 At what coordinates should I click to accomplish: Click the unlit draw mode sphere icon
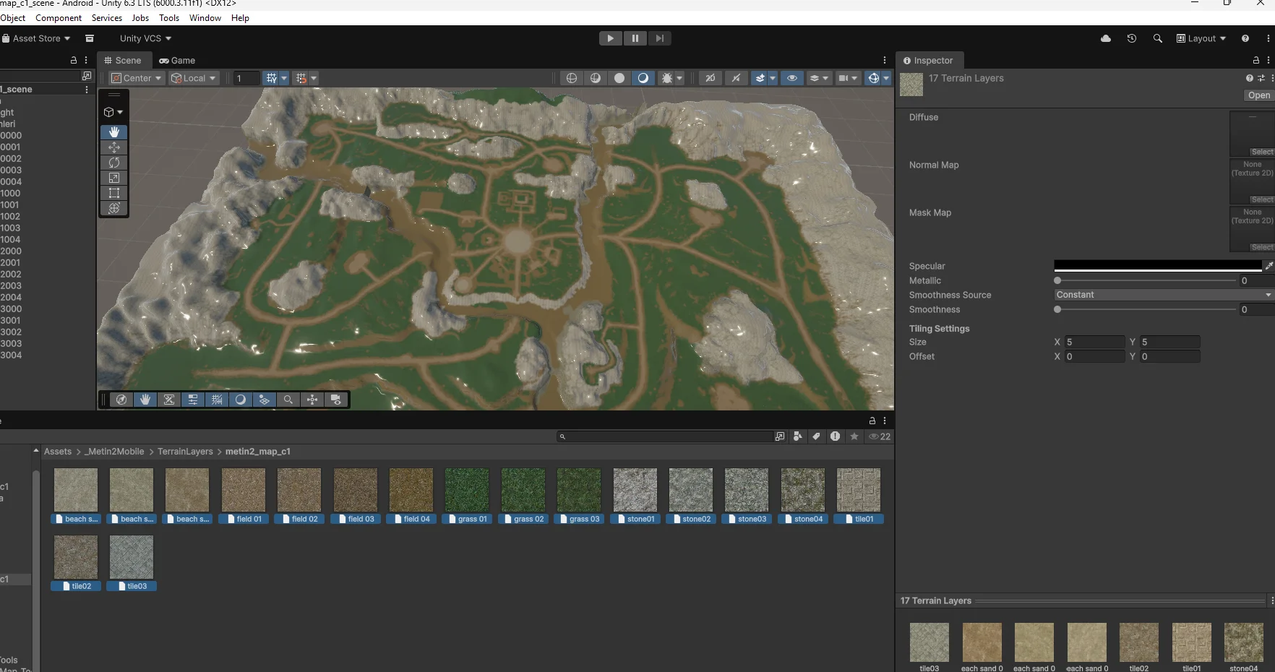coord(619,78)
